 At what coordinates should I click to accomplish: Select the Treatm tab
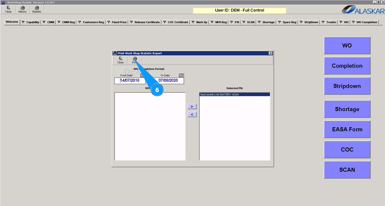329,22
